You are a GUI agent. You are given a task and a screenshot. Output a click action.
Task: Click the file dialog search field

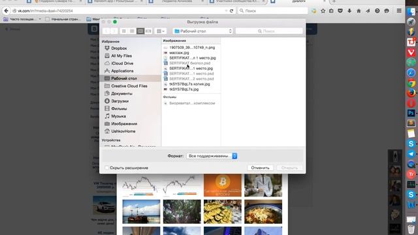click(x=269, y=31)
